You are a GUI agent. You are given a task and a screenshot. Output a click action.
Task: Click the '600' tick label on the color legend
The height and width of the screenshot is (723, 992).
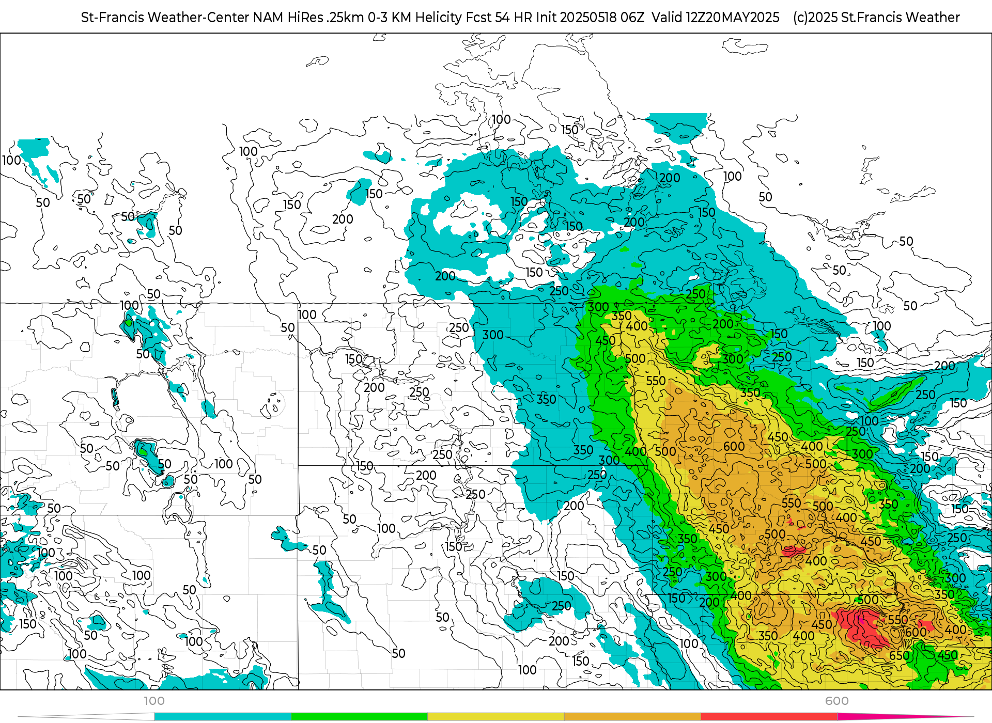coord(837,701)
